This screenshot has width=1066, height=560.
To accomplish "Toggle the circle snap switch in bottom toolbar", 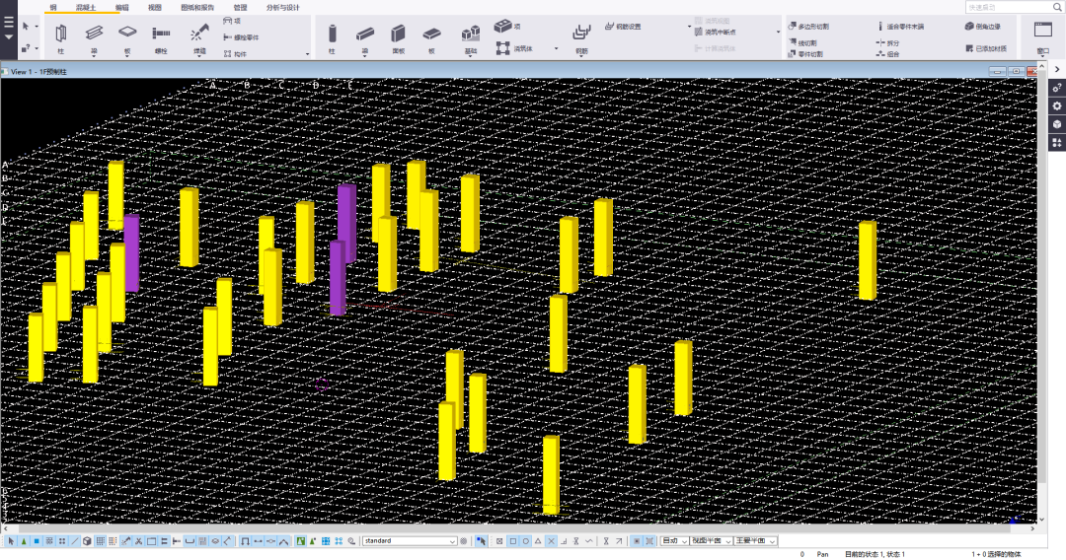I will [525, 541].
